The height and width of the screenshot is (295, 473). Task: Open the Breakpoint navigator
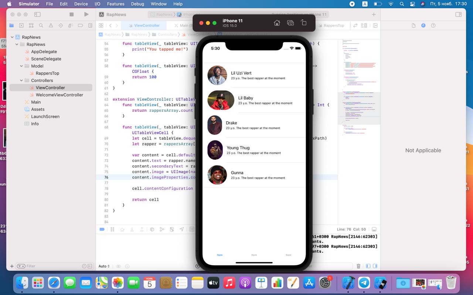pyautogui.click(x=80, y=25)
